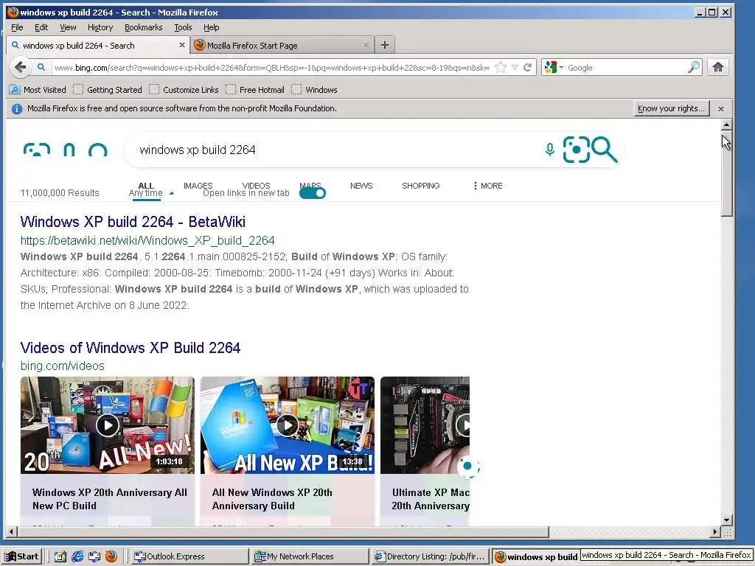Play the 13:38 All New XP Build video
The width and height of the screenshot is (755, 566).
click(x=288, y=425)
